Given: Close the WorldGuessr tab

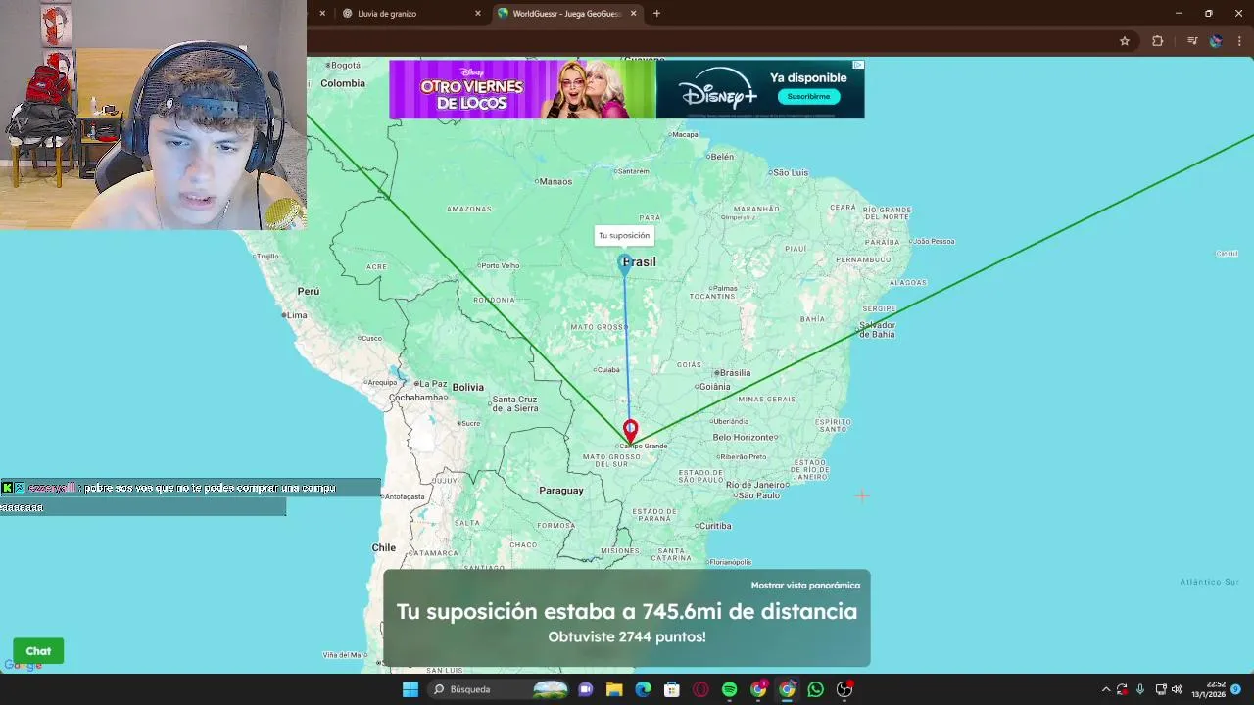Looking at the screenshot, I should (634, 14).
